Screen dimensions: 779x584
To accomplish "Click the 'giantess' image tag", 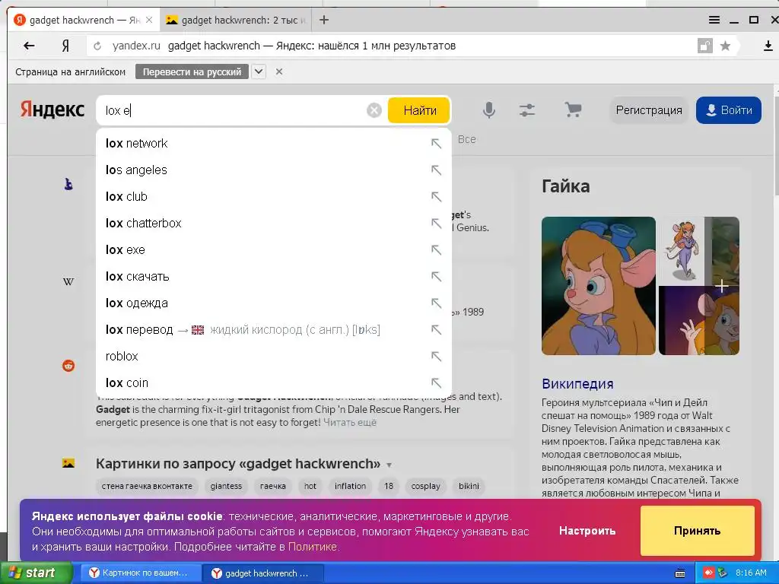I will [226, 486].
